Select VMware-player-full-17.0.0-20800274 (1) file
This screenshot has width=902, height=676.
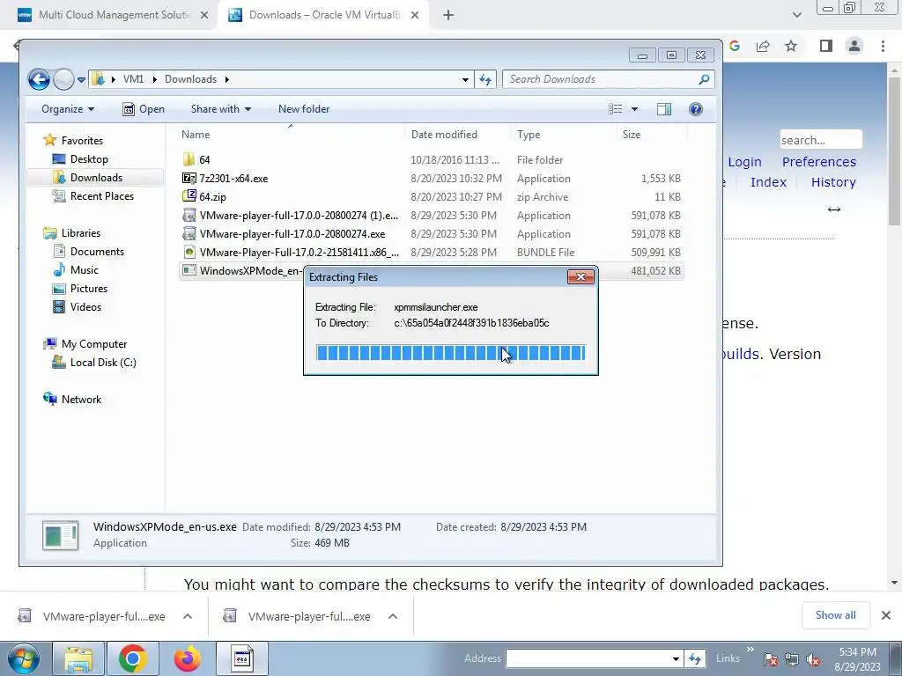(432, 216)
